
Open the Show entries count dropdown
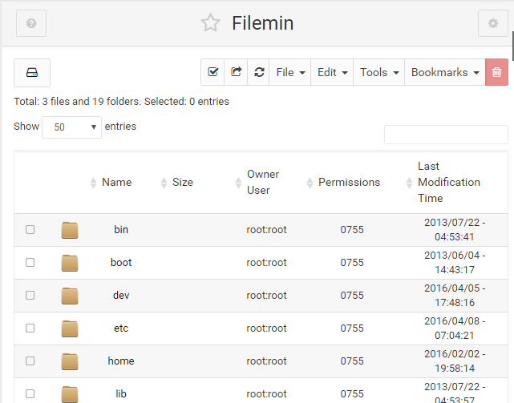click(71, 127)
